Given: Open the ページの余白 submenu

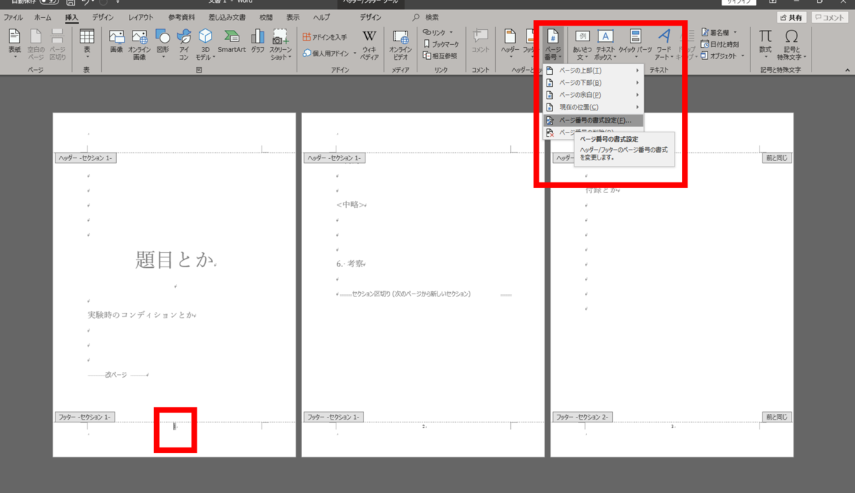Looking at the screenshot, I should pyautogui.click(x=593, y=95).
